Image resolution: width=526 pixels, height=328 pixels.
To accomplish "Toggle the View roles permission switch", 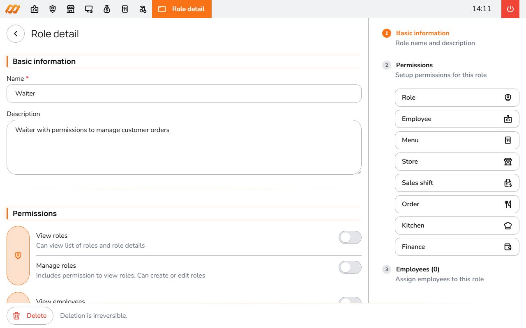I will point(350,237).
